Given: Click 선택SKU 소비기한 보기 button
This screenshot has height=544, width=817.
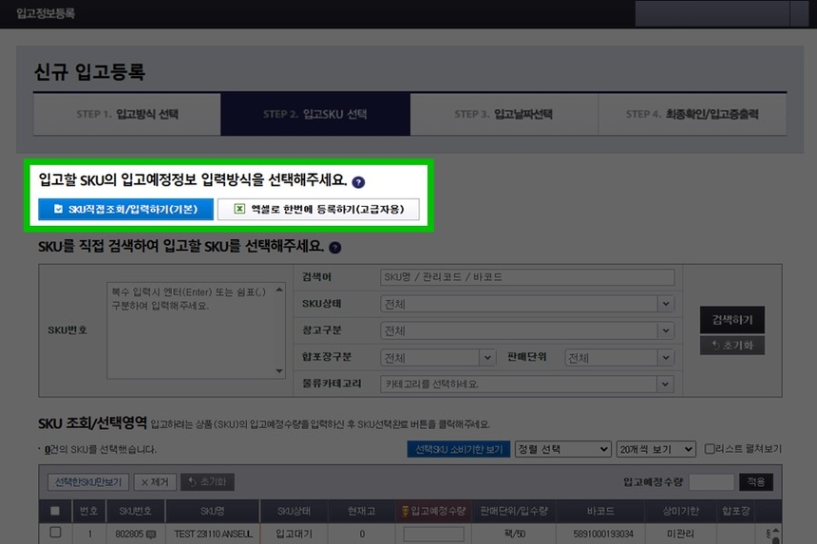Looking at the screenshot, I should (x=459, y=449).
